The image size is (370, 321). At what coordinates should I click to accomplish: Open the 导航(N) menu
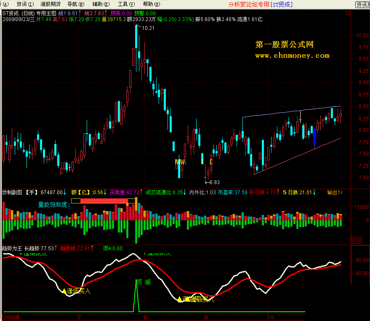[x=76, y=4]
